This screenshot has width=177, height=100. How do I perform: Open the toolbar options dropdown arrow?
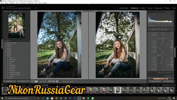[x=145, y=81]
